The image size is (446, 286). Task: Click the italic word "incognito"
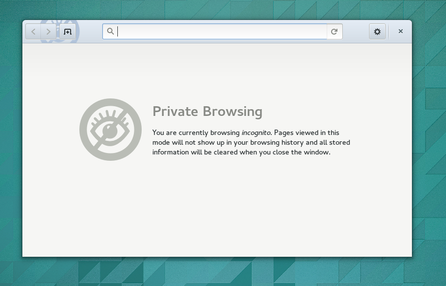coord(256,133)
